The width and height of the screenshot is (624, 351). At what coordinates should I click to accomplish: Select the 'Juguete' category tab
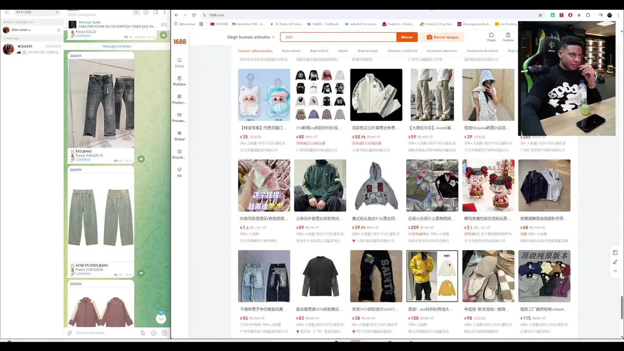(x=343, y=51)
